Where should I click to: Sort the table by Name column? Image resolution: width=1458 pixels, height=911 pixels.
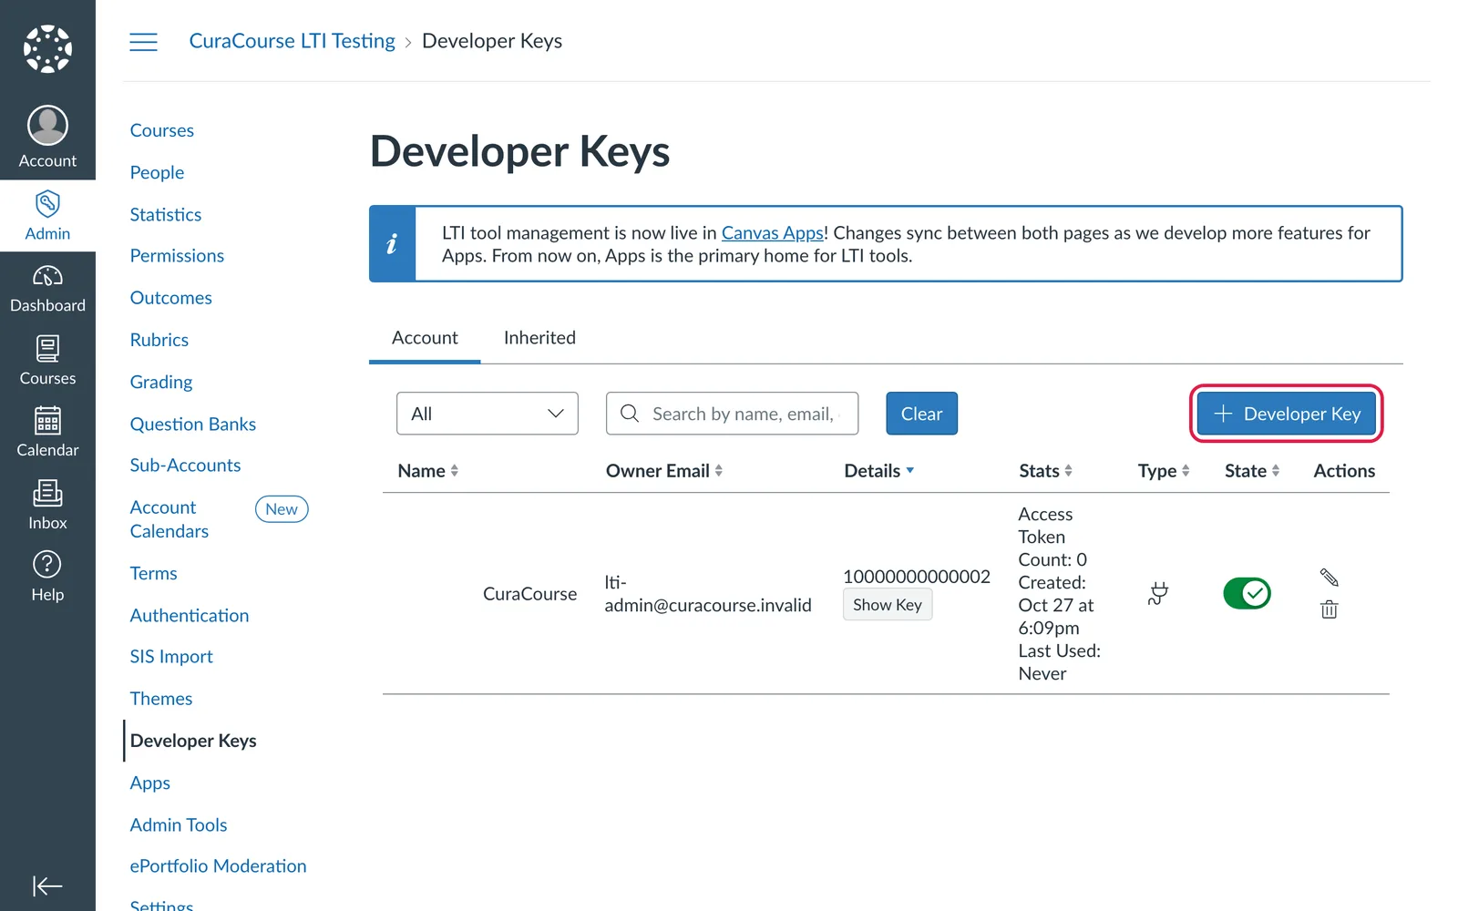click(427, 471)
